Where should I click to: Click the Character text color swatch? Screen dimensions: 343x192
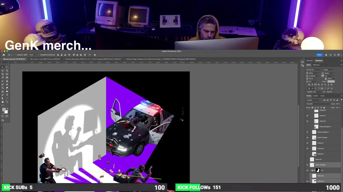pyautogui.click(x=331, y=81)
